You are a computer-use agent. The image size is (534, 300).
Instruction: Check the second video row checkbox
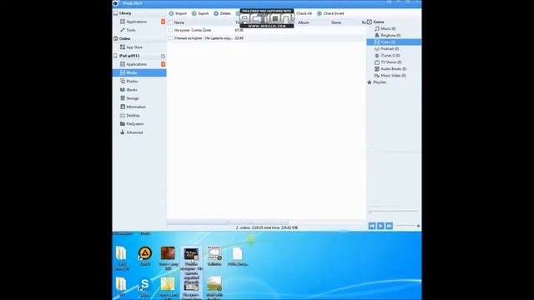click(x=170, y=38)
